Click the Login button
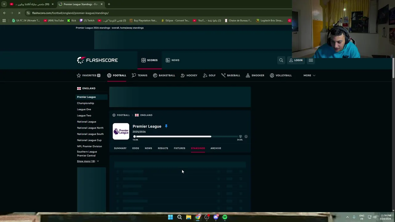This screenshot has width=395, height=222. click(x=296, y=60)
